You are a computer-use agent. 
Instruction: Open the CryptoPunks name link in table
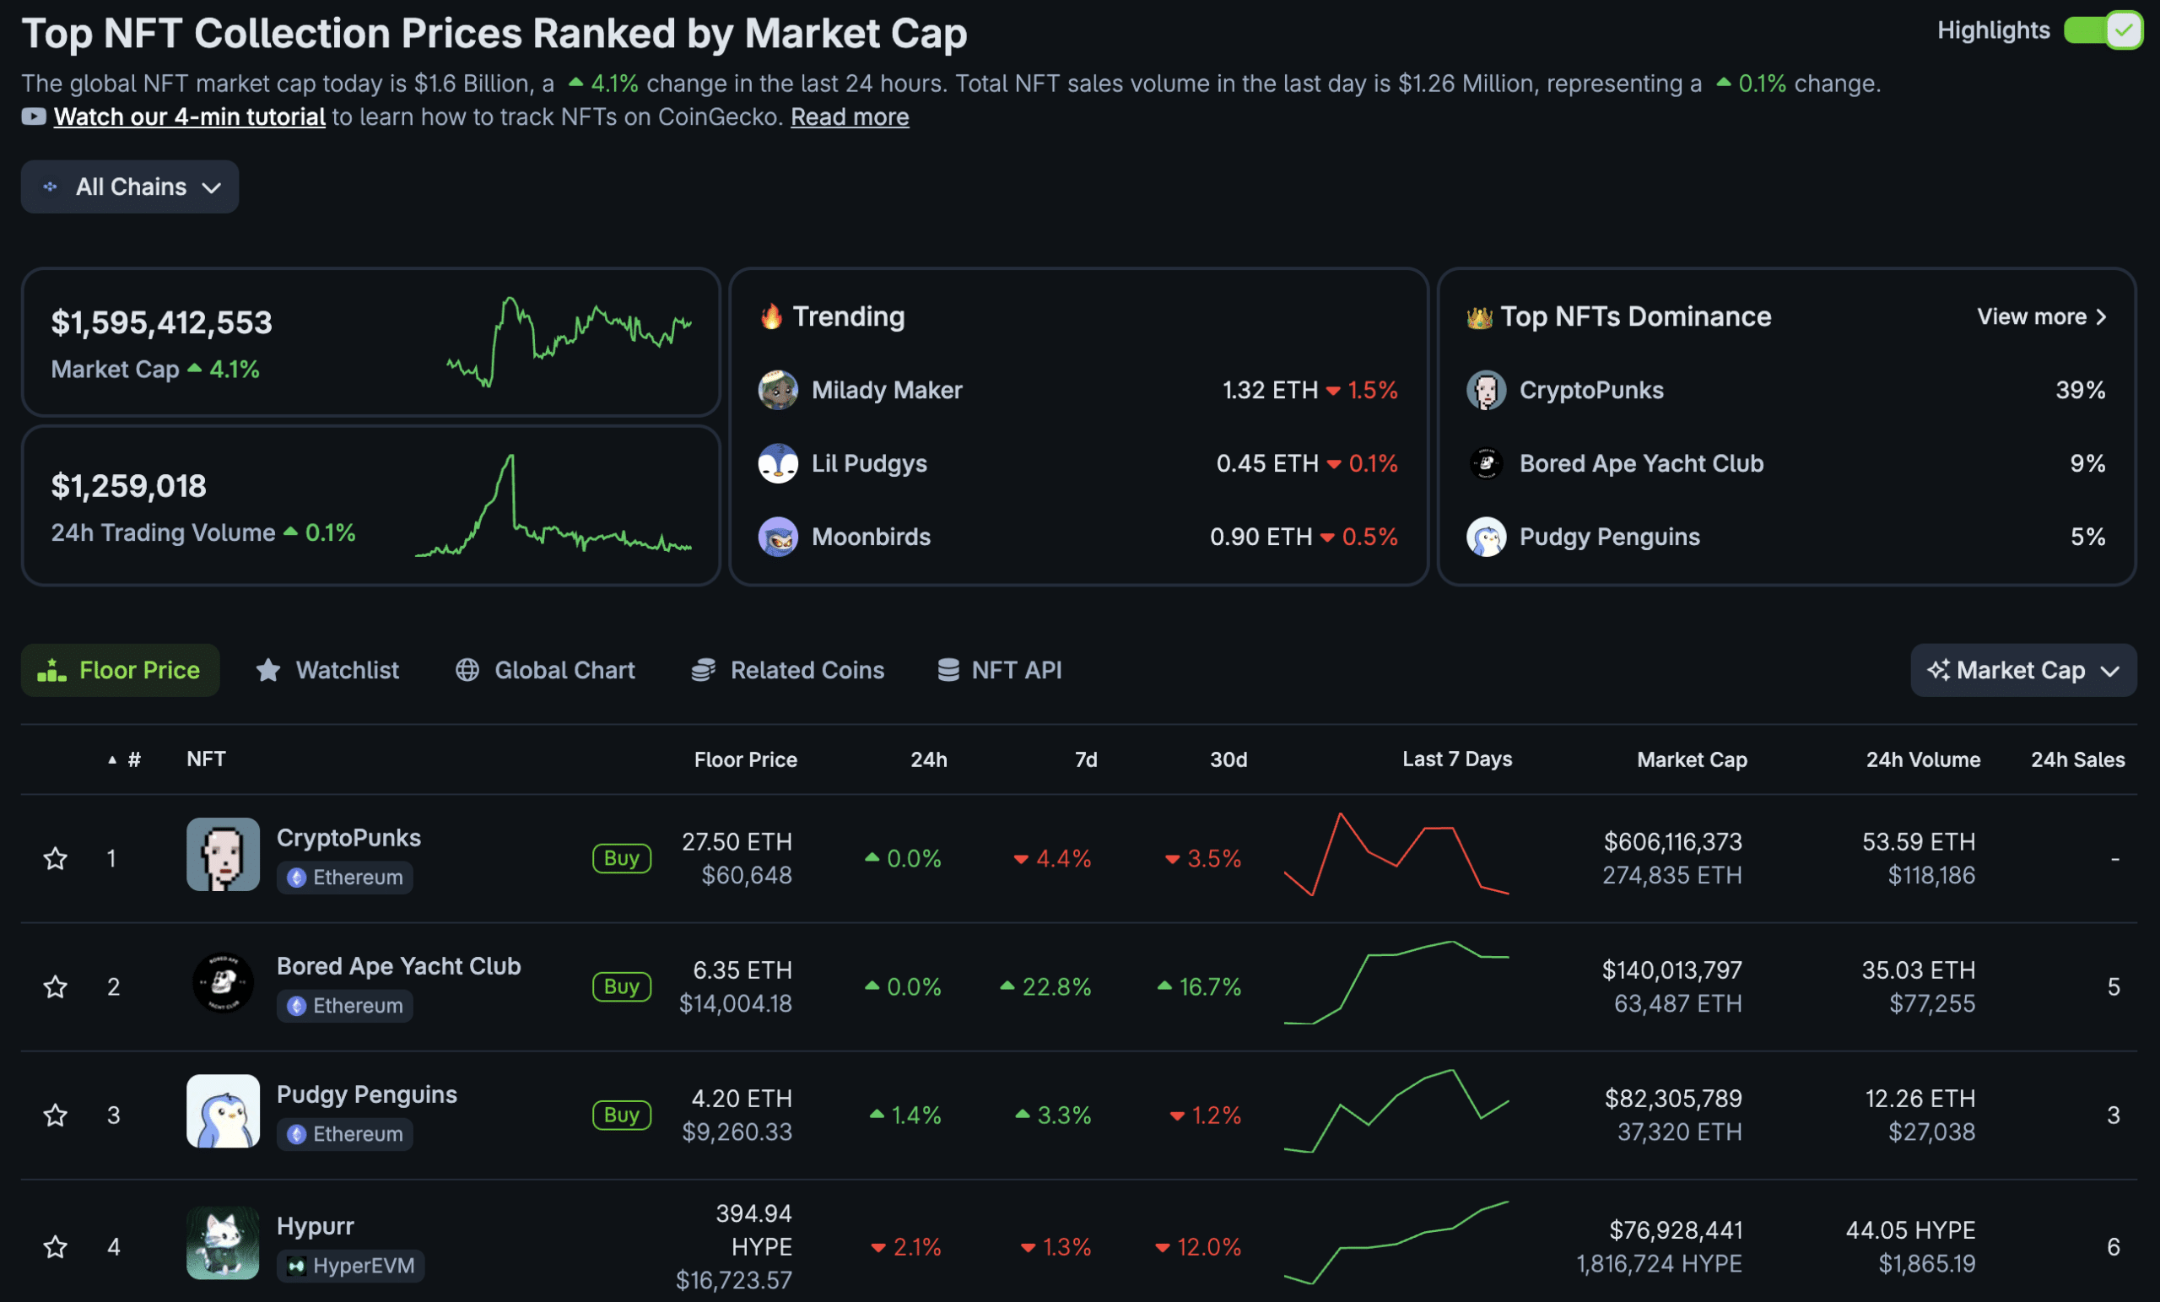pyautogui.click(x=349, y=838)
